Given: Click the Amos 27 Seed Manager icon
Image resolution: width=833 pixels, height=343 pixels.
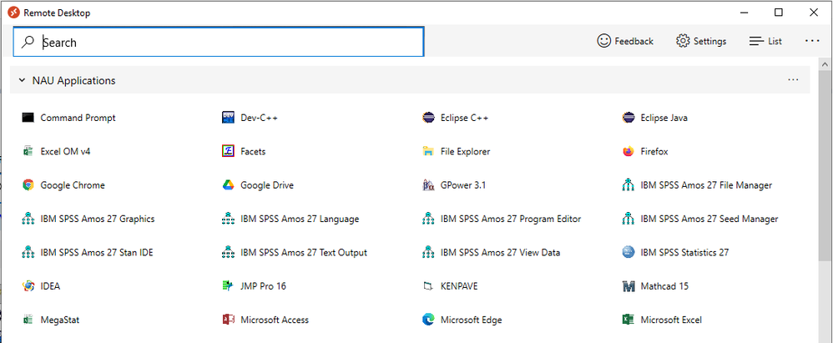Looking at the screenshot, I should [x=629, y=219].
